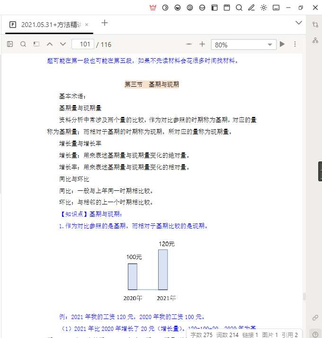Click the 【知识点】基期与现期 text
Image resolution: width=322 pixels, height=338 pixels.
coord(90,214)
